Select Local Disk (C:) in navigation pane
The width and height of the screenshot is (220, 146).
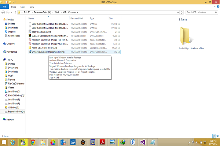tap(12, 92)
